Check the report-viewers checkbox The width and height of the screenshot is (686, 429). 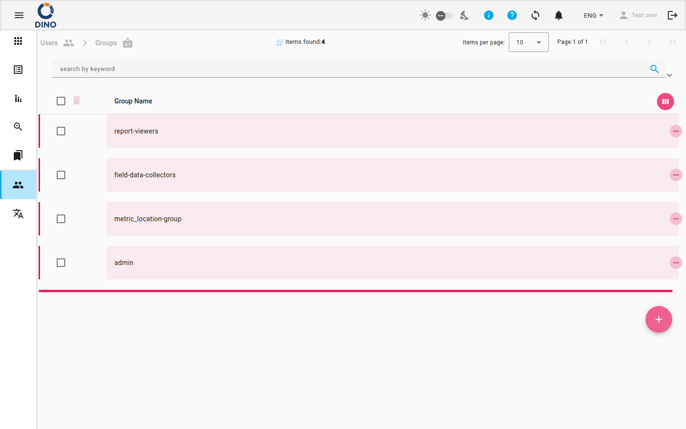point(61,131)
